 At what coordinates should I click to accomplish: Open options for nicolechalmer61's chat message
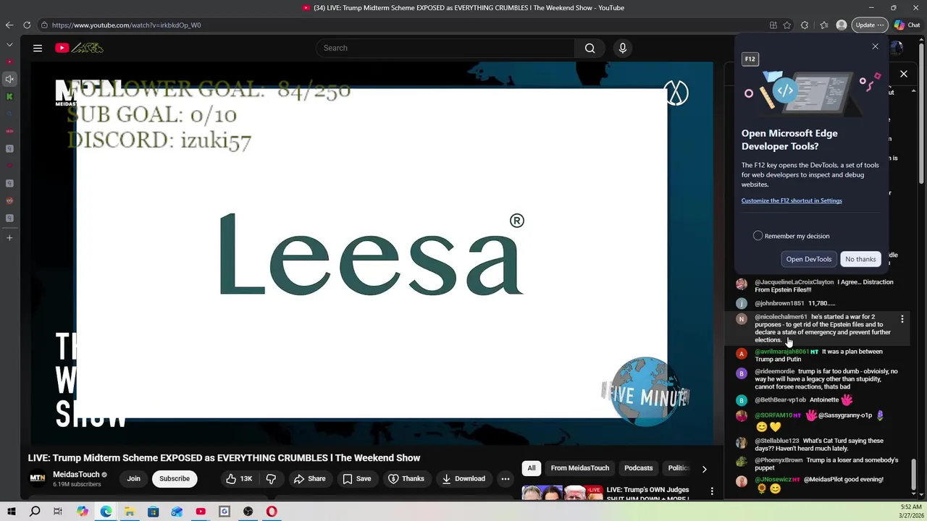pyautogui.click(x=902, y=319)
